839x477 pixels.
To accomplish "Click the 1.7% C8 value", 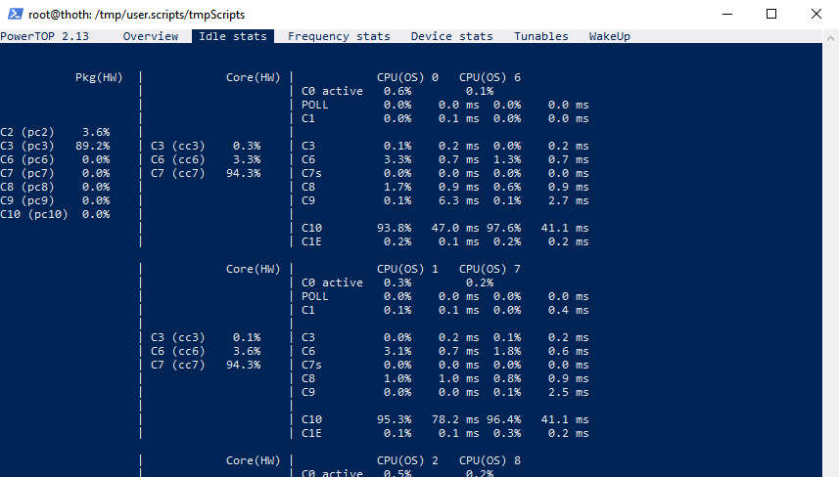I will [397, 187].
